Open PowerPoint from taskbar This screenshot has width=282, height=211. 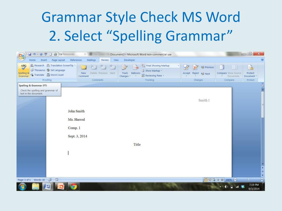61,187
